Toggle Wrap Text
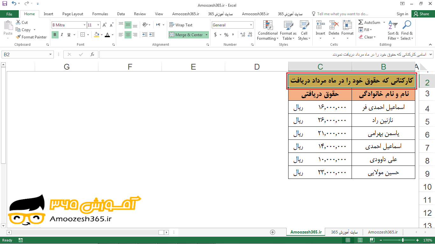Viewport: 435px width, 244px height. [181, 25]
